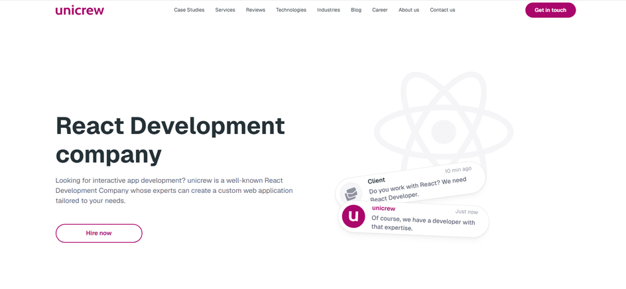Screen dimensions: 626x289
Task: Click the Client avatar icon in chat bubble
Action: coord(351,194)
